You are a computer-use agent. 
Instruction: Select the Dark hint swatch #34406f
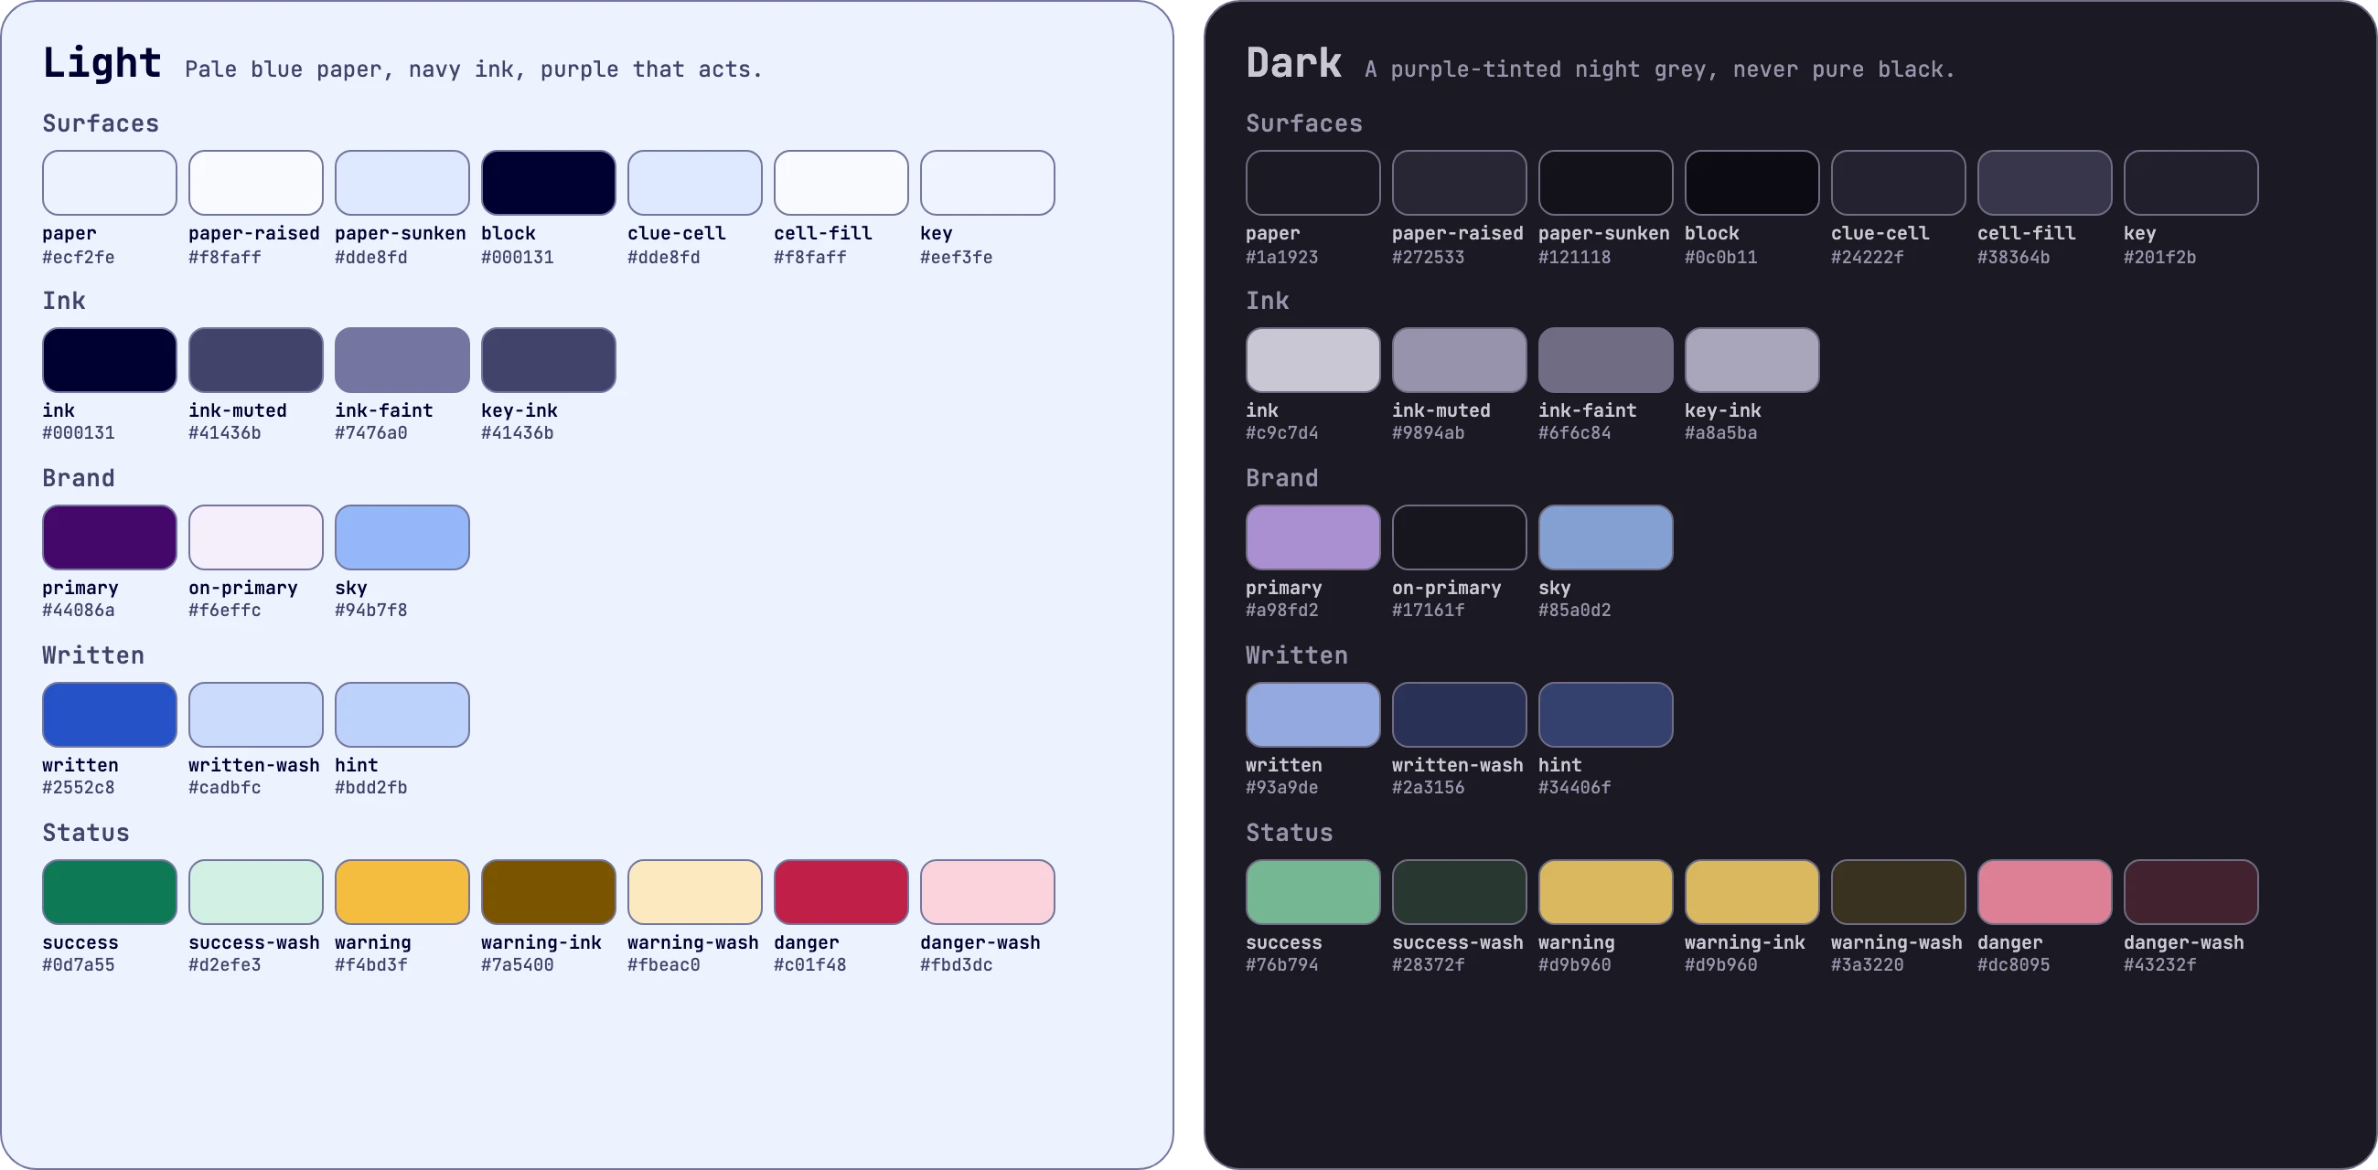click(x=1605, y=714)
